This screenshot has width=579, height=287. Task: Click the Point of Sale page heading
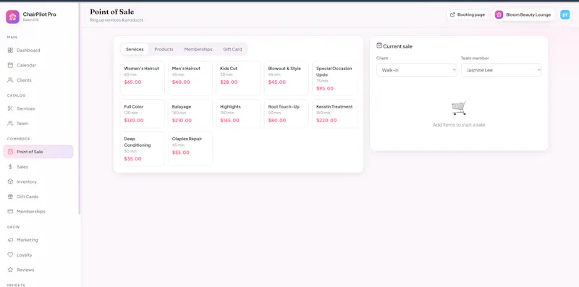(112, 12)
